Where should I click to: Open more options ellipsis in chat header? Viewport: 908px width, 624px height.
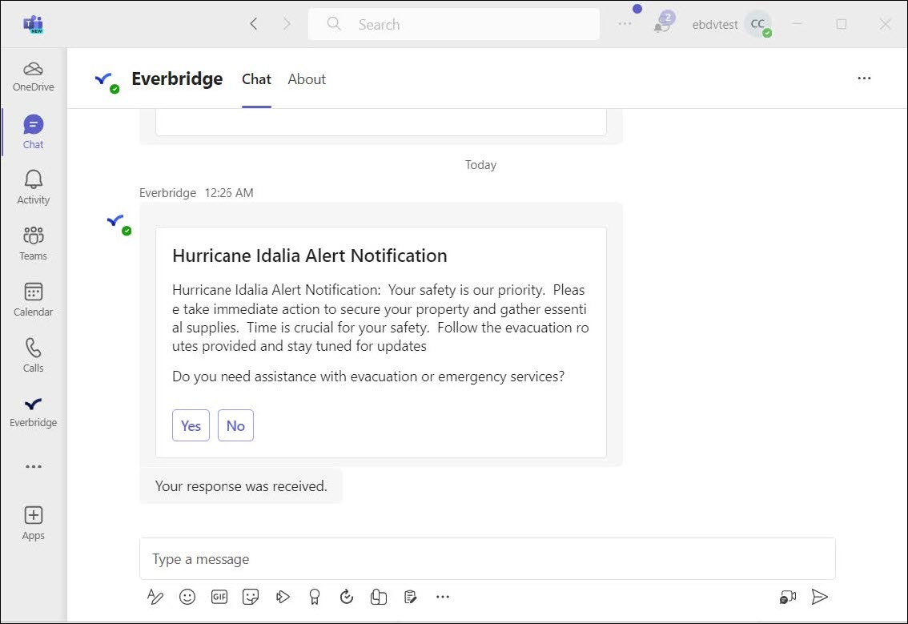(864, 79)
